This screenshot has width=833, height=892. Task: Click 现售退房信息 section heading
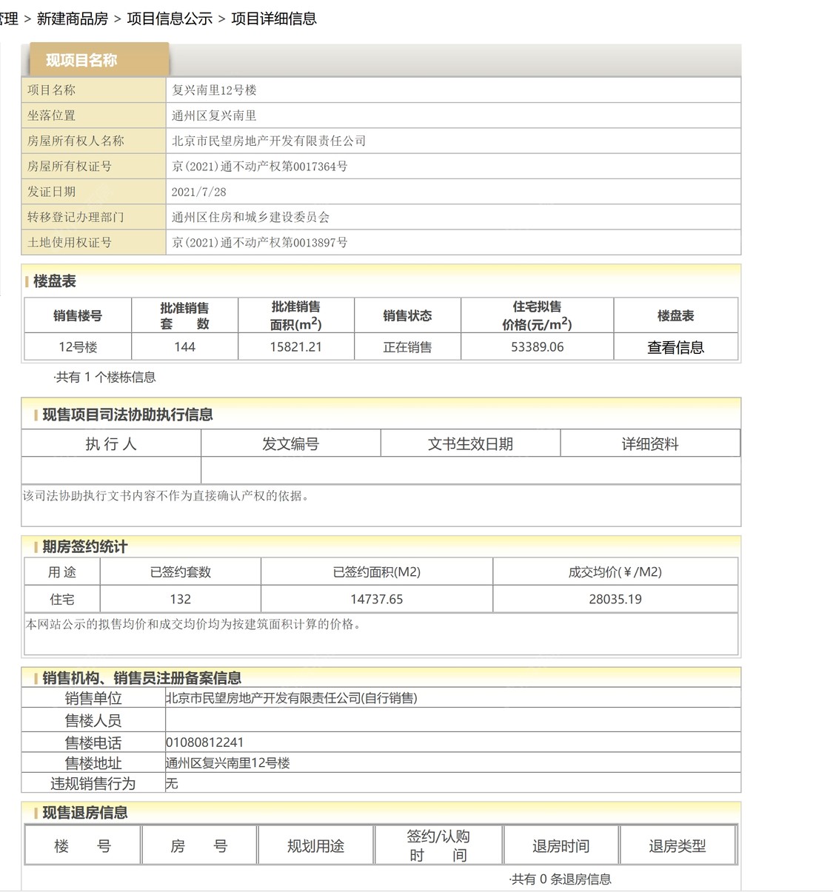coord(84,812)
